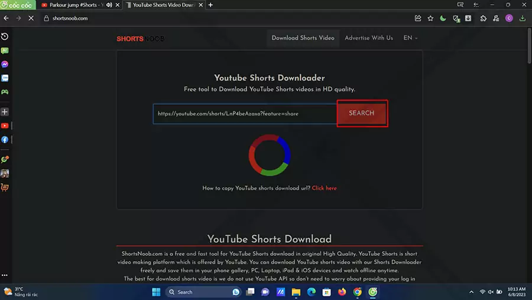
Task: Stop loading the page
Action: [31, 18]
